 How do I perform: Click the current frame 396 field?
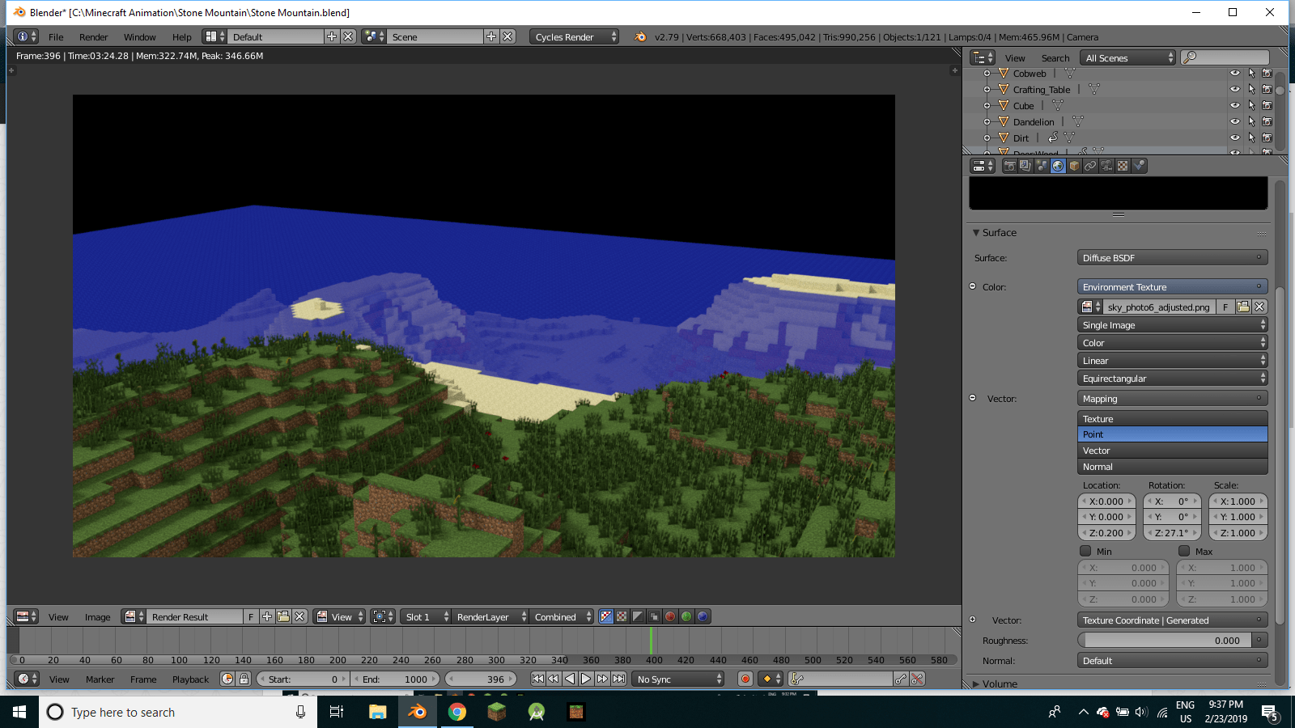(x=481, y=679)
